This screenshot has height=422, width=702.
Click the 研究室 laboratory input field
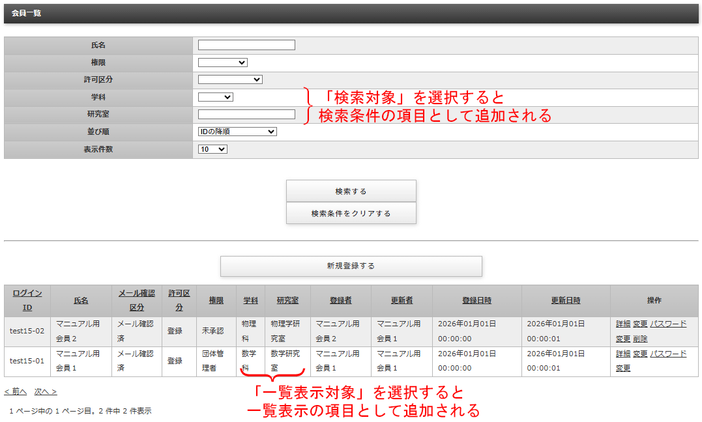246,114
